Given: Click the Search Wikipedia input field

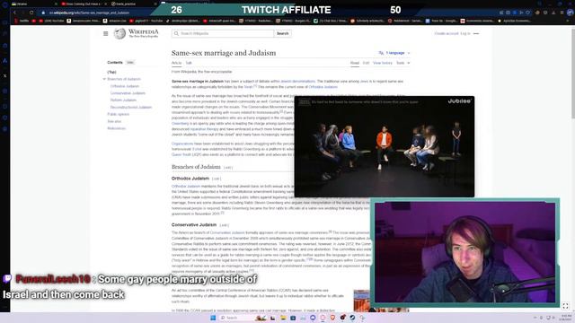Looking at the screenshot, I should tap(223, 33).
